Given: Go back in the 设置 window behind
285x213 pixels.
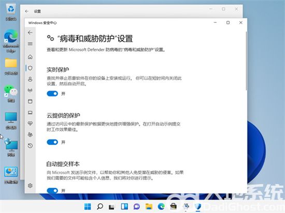Looking at the screenshot, I should coord(27,11).
